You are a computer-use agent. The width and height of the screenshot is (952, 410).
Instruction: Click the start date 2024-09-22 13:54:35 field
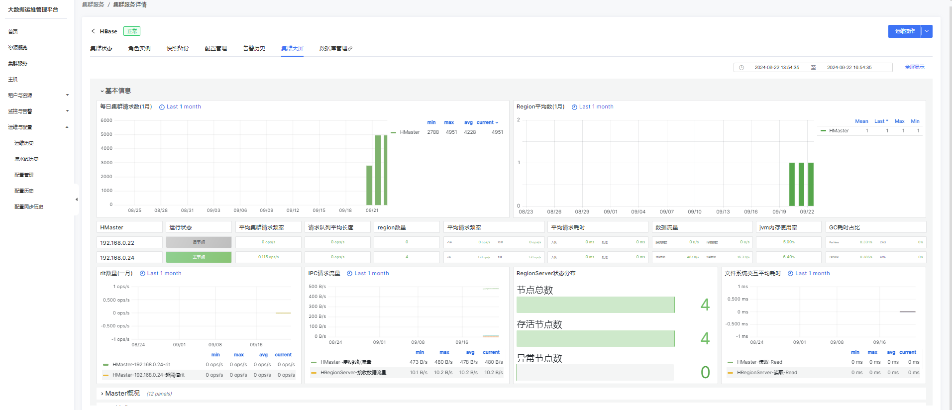pos(777,68)
